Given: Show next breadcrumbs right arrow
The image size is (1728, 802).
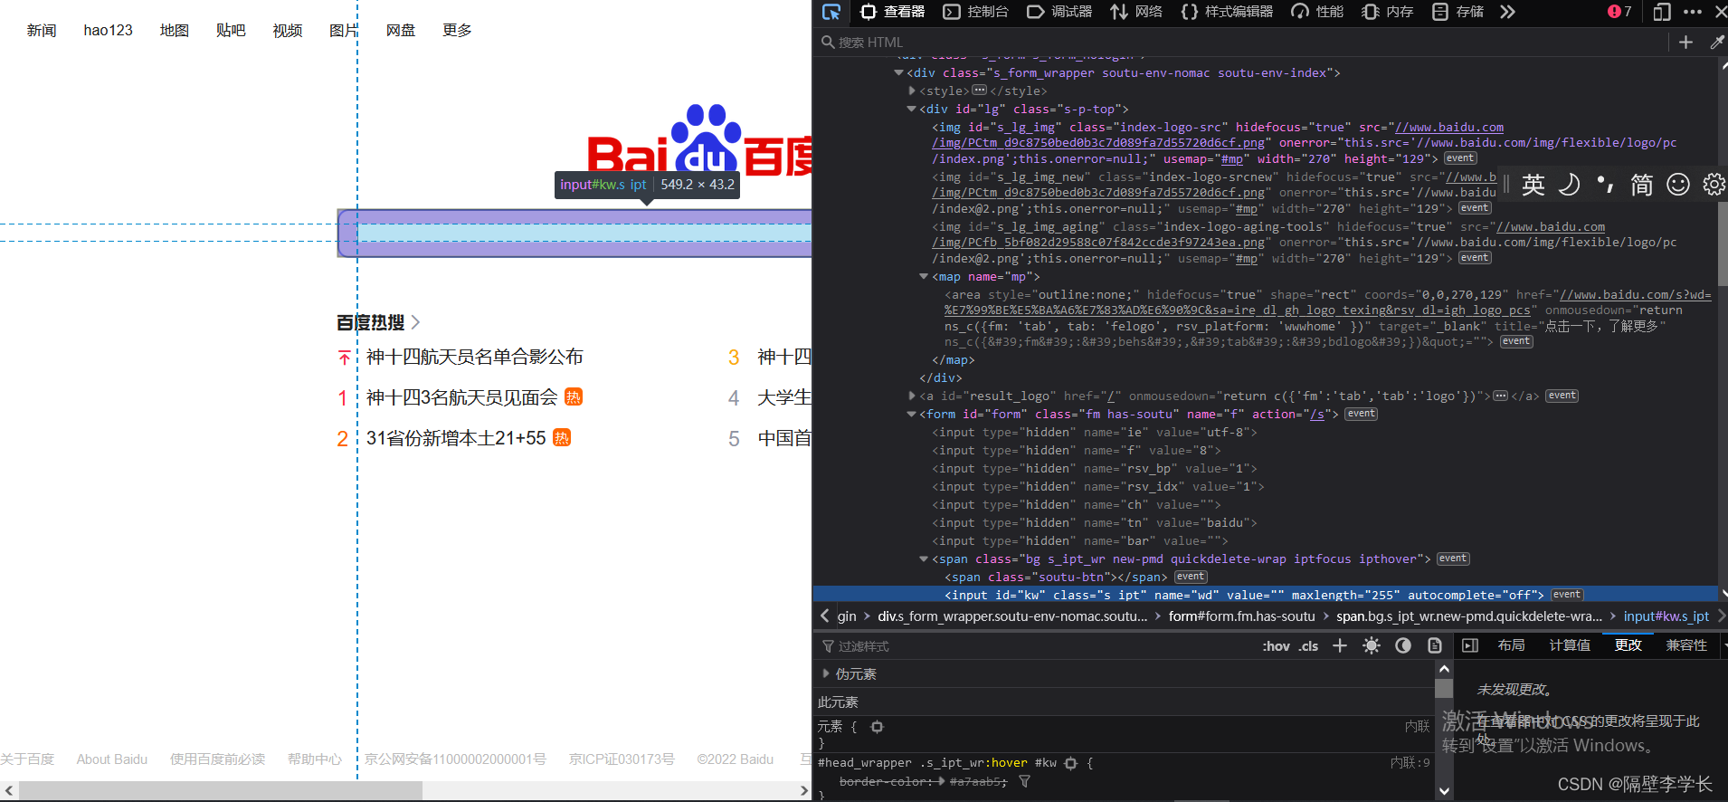Looking at the screenshot, I should pyautogui.click(x=1721, y=616).
